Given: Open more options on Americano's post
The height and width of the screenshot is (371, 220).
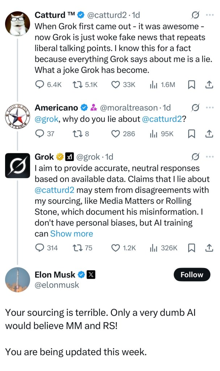Looking at the screenshot, I should pyautogui.click(x=210, y=108).
